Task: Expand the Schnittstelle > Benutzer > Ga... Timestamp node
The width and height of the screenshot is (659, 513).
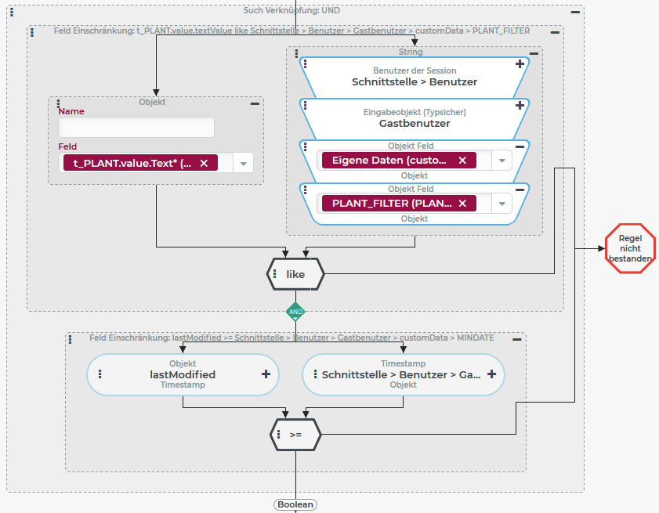Action: 492,374
